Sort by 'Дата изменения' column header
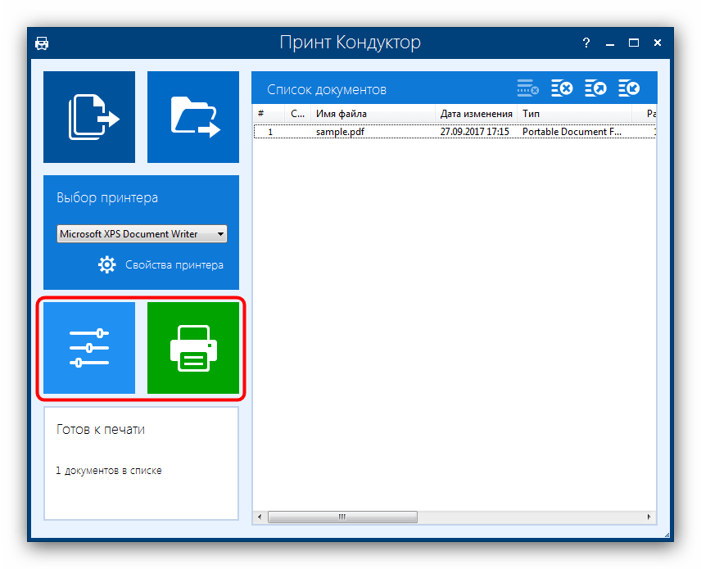This screenshot has height=569, width=701. 476,114
